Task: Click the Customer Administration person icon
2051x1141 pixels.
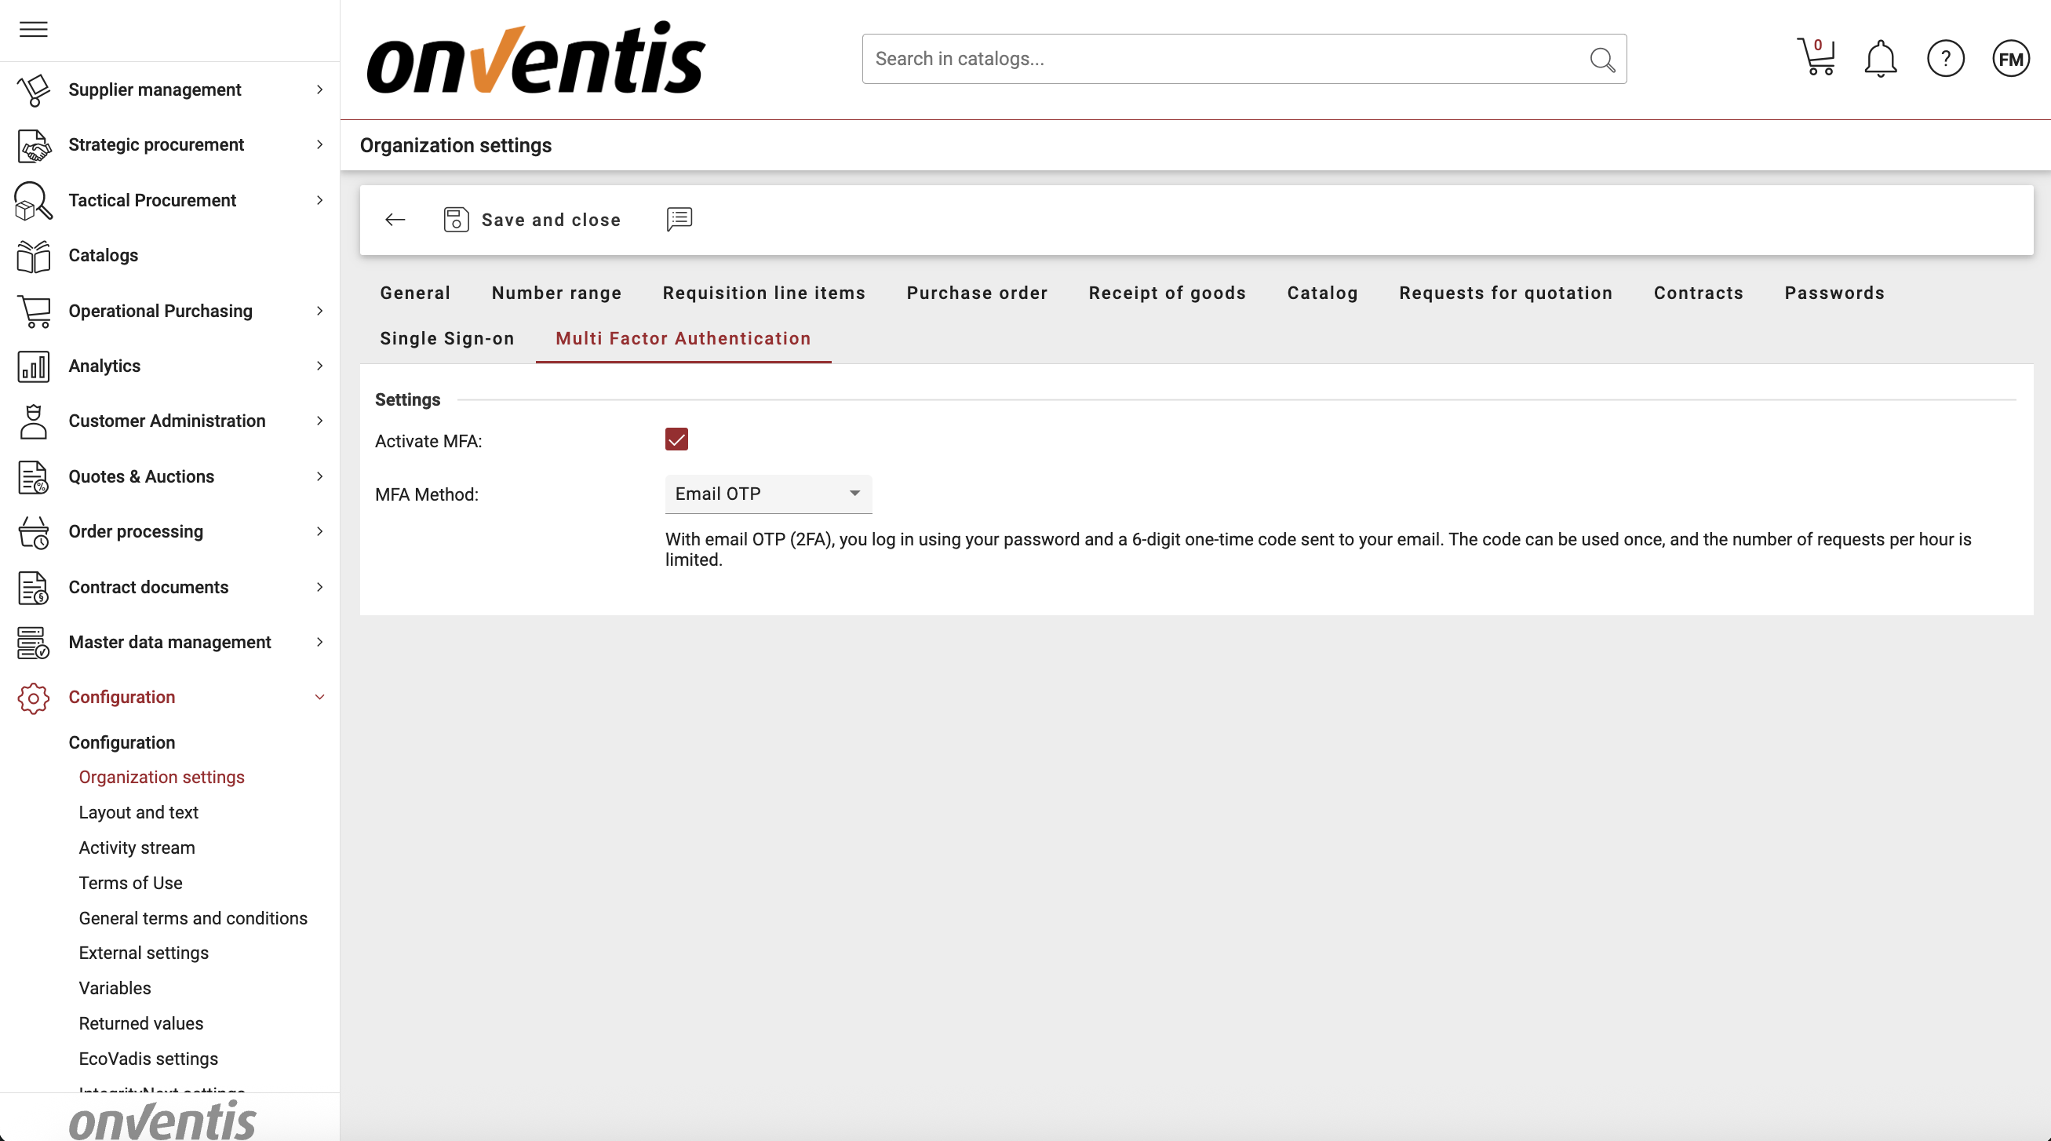Action: click(x=33, y=421)
